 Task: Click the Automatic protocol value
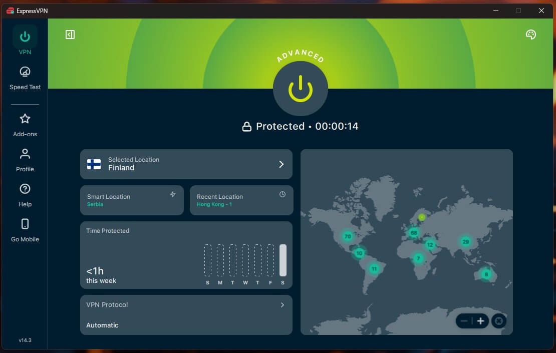(x=102, y=325)
